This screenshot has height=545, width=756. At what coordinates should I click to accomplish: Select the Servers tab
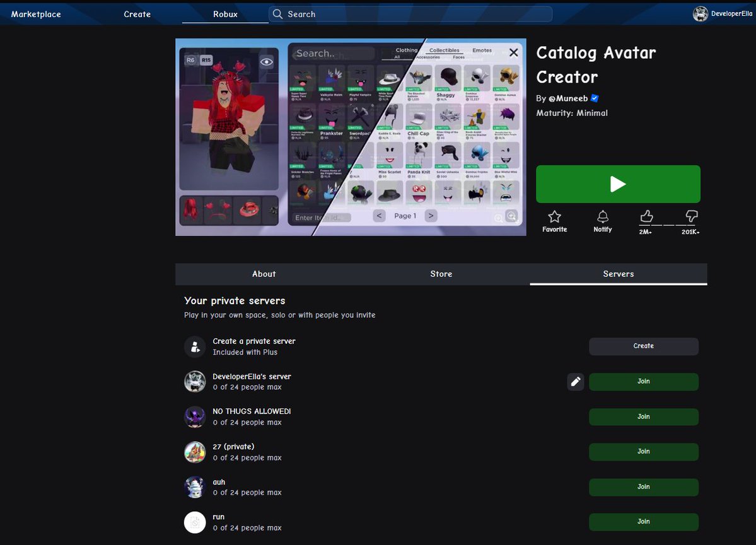(x=619, y=274)
